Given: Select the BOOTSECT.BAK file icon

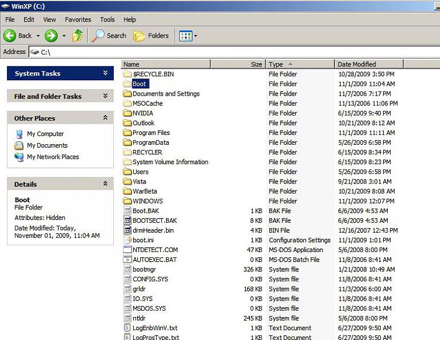Looking at the screenshot, I should coord(127,220).
